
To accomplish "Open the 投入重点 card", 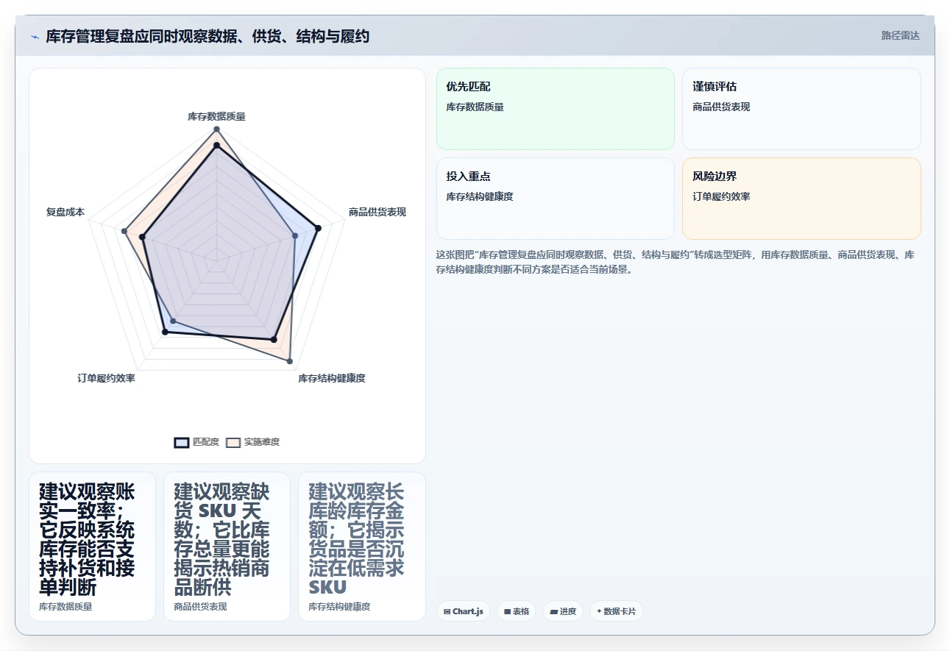I will click(556, 199).
